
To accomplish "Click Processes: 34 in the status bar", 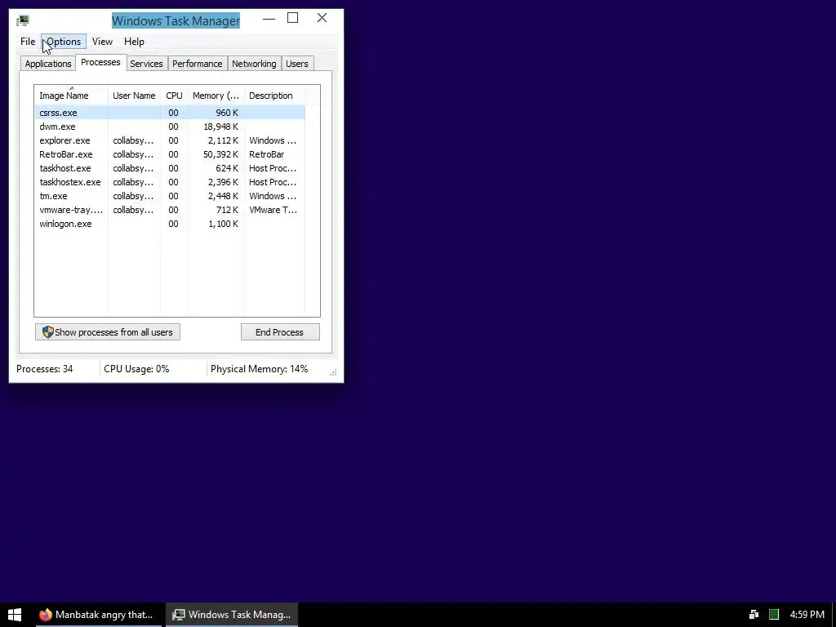I will pyautogui.click(x=45, y=369).
